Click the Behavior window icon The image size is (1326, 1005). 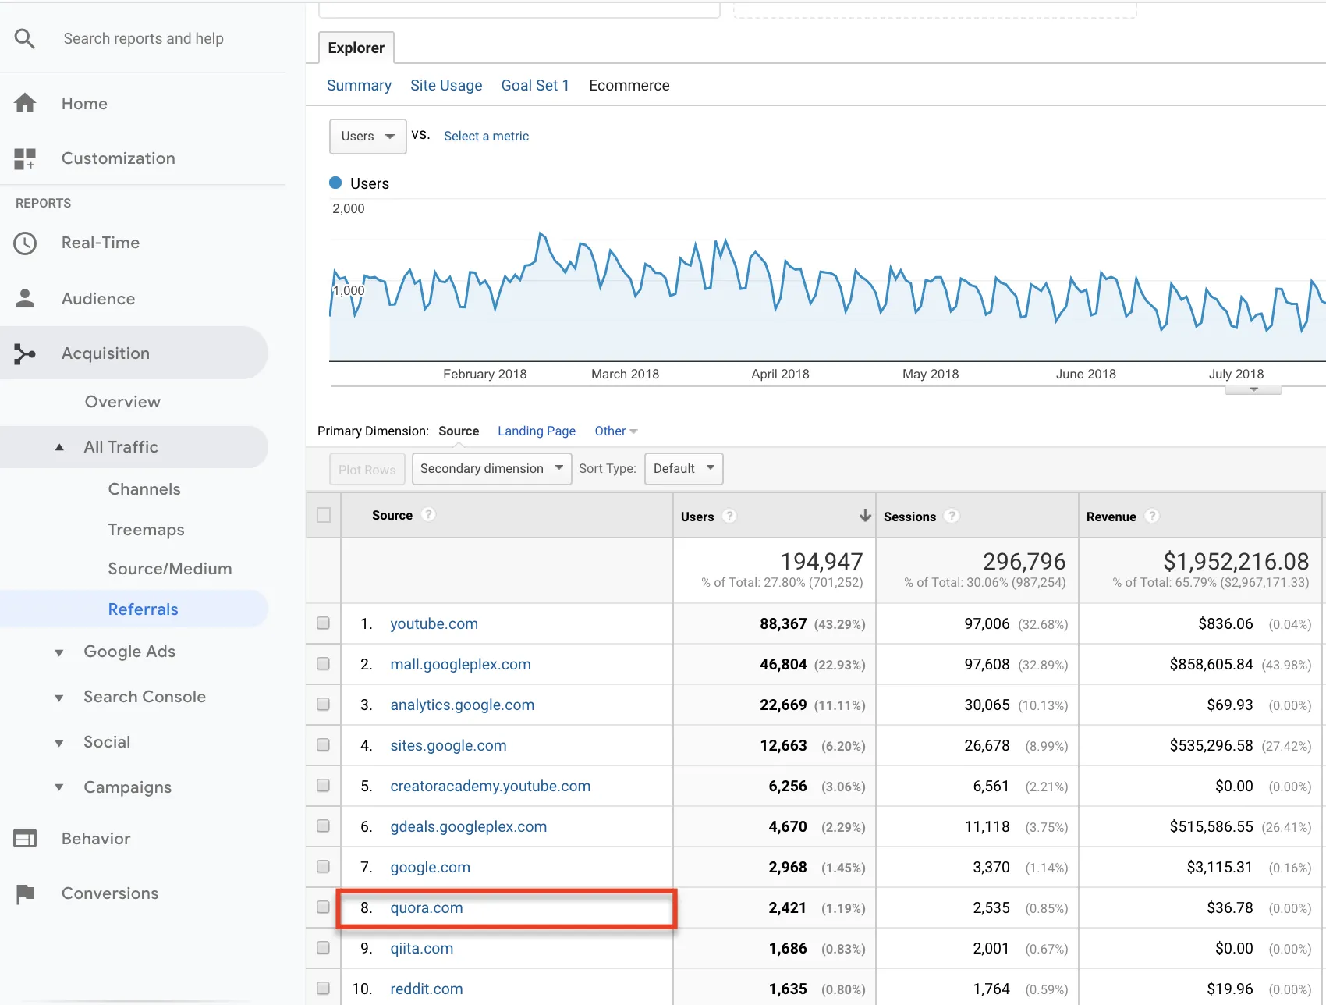[25, 839]
